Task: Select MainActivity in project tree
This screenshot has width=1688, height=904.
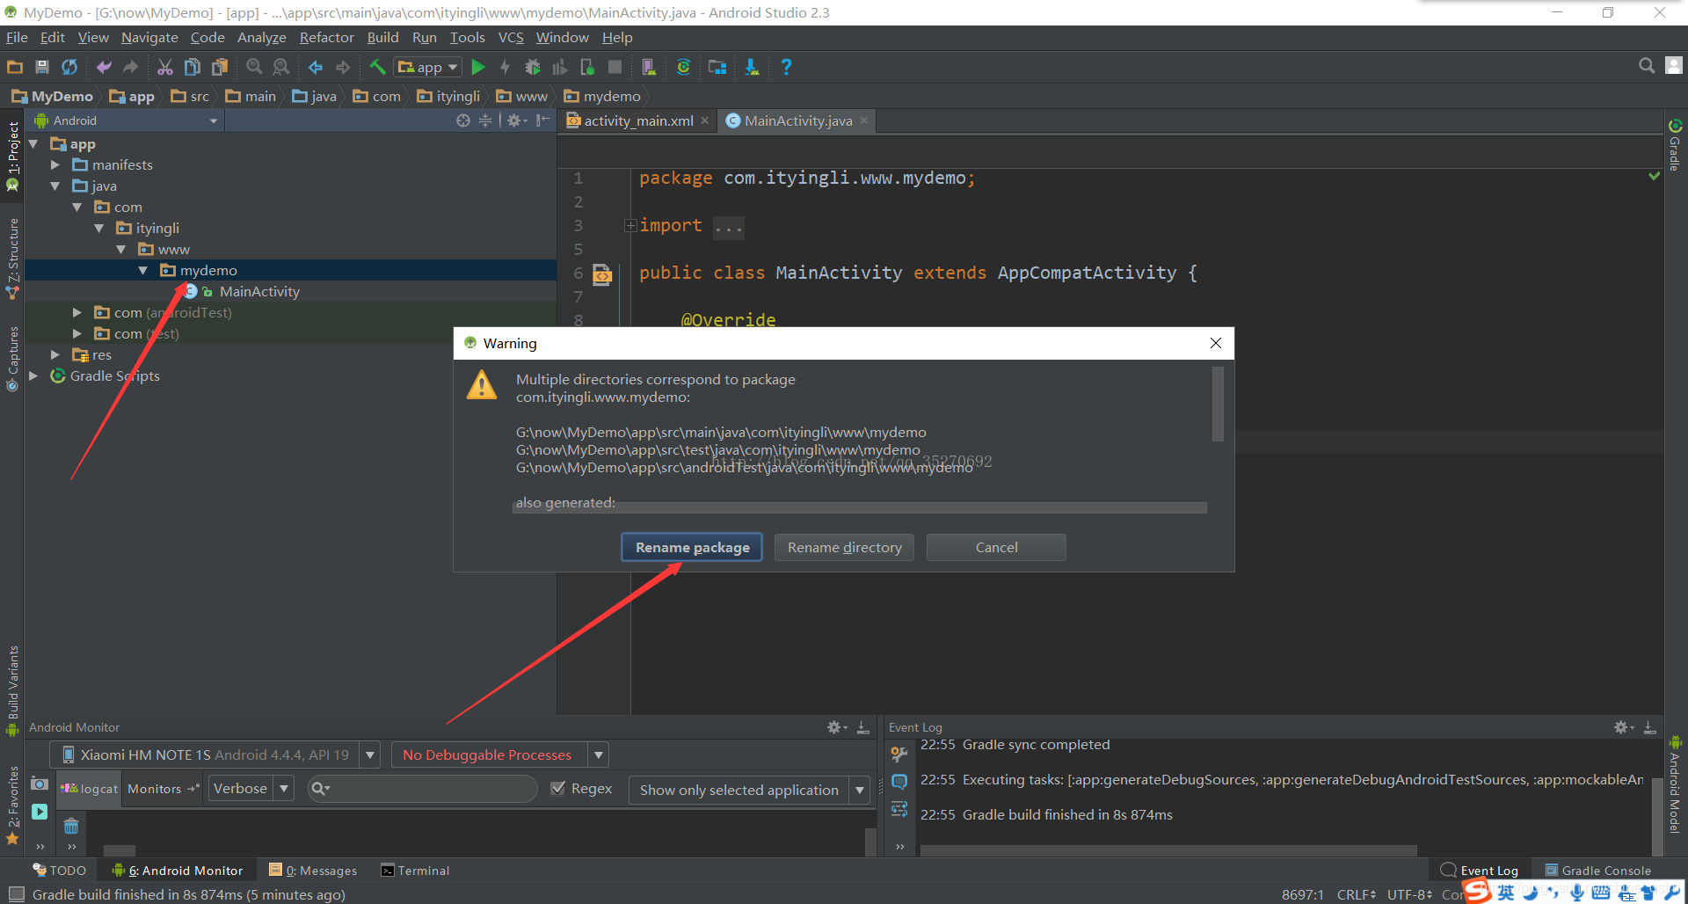Action: [259, 291]
